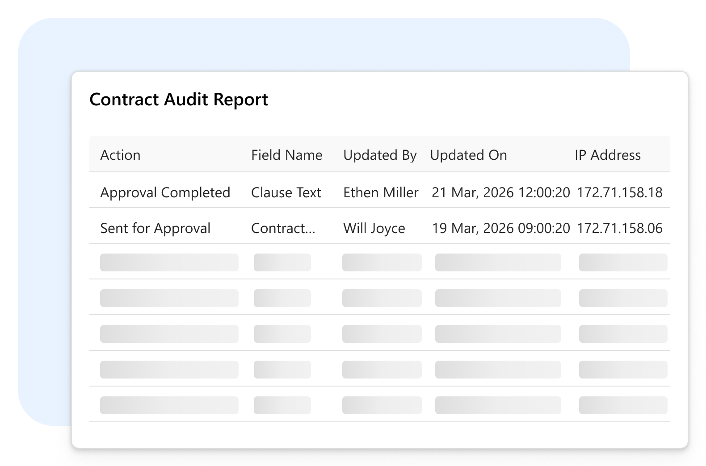
Task: Select the Updated By column header
Action: [x=380, y=155]
